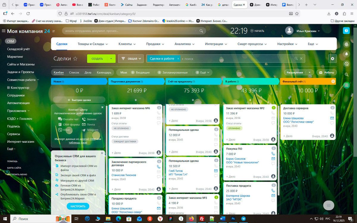The height and width of the screenshot is (223, 357).
Task: Start the workday with the НАЧАТЬ button
Action: 257,31
